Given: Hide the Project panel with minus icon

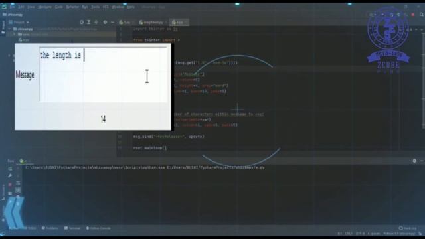Looking at the screenshot, I should click(x=112, y=22).
